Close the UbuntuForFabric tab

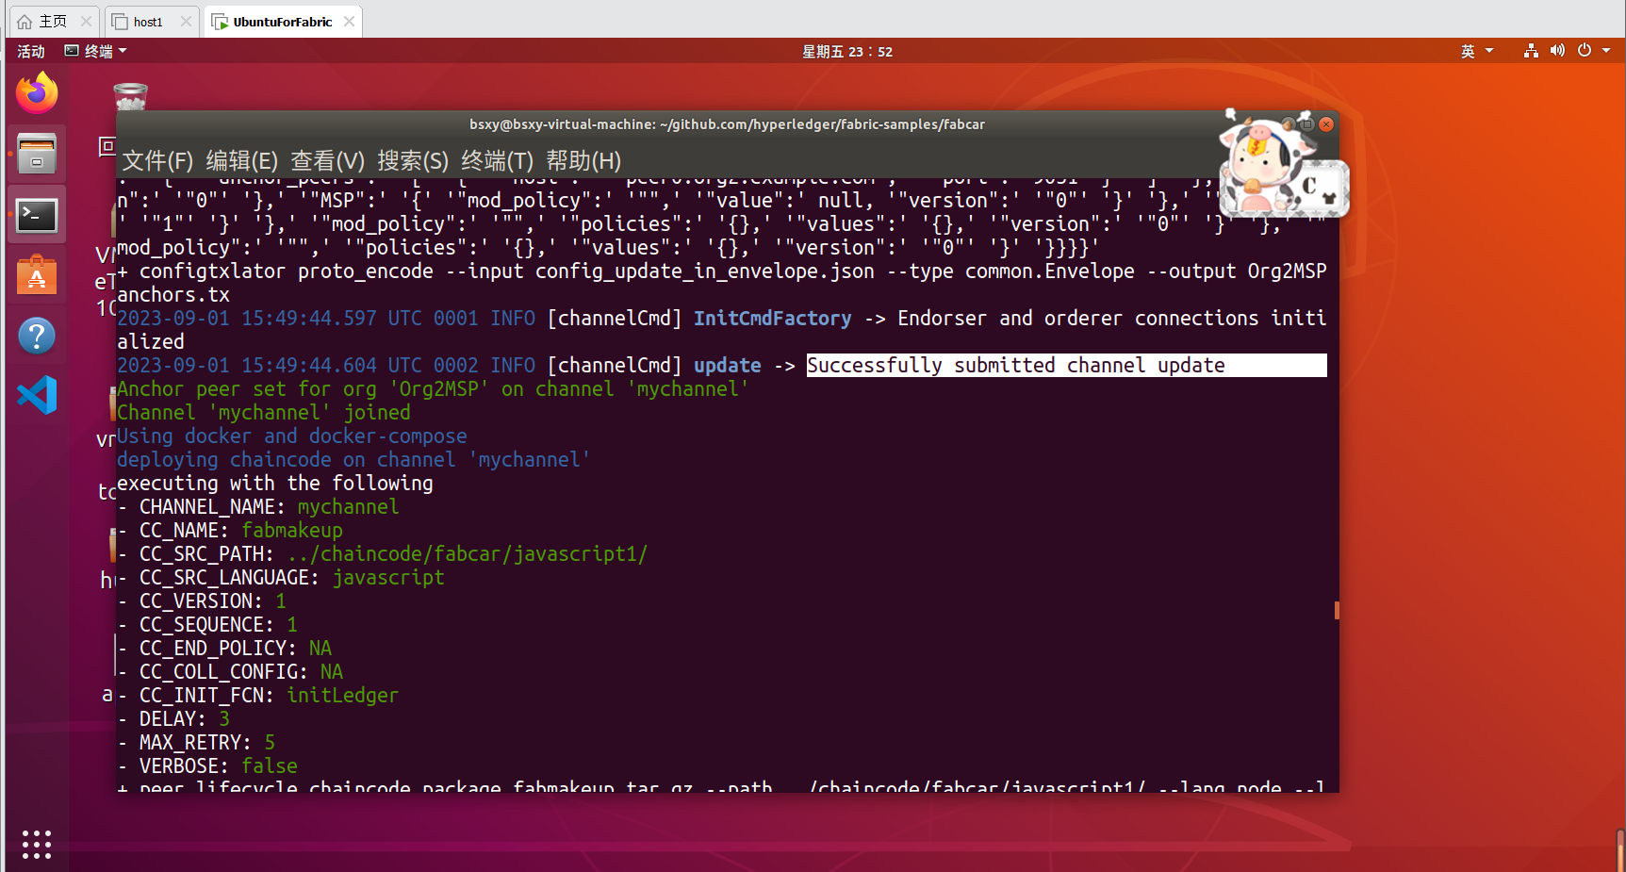(x=350, y=22)
